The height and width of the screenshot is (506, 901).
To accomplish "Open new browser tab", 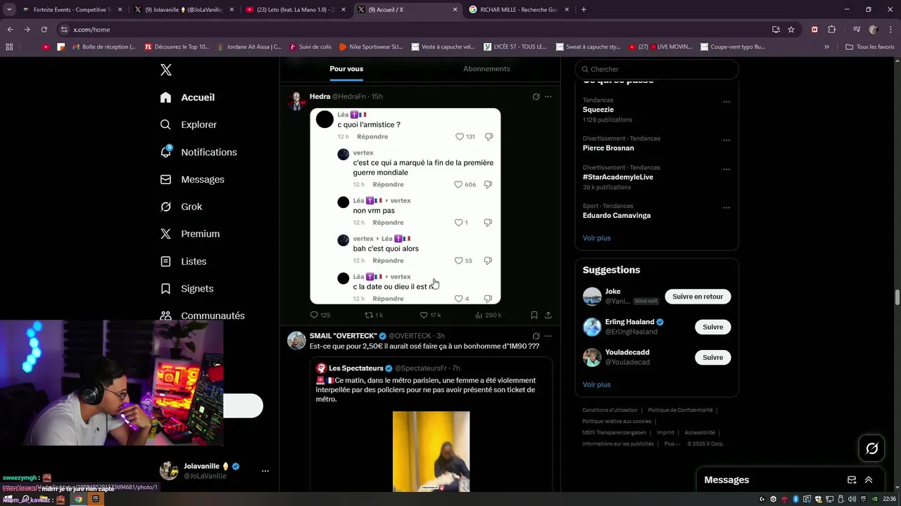I will point(584,10).
